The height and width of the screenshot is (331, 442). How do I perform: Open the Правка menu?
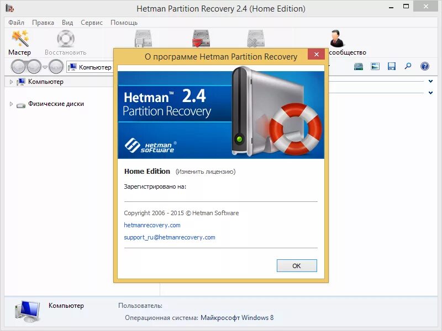point(43,23)
